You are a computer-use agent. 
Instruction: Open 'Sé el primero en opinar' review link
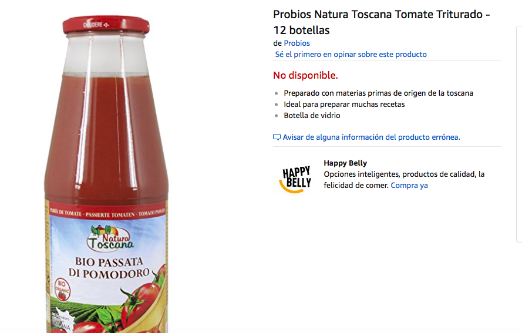tap(351, 54)
